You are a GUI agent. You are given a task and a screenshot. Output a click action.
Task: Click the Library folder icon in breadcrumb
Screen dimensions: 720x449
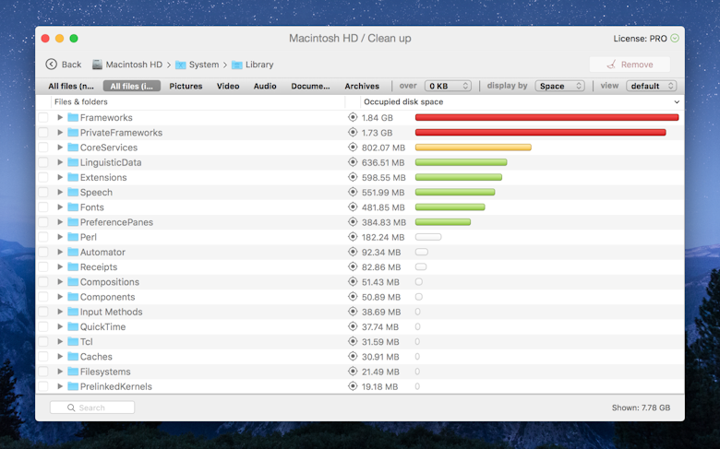[x=237, y=65]
